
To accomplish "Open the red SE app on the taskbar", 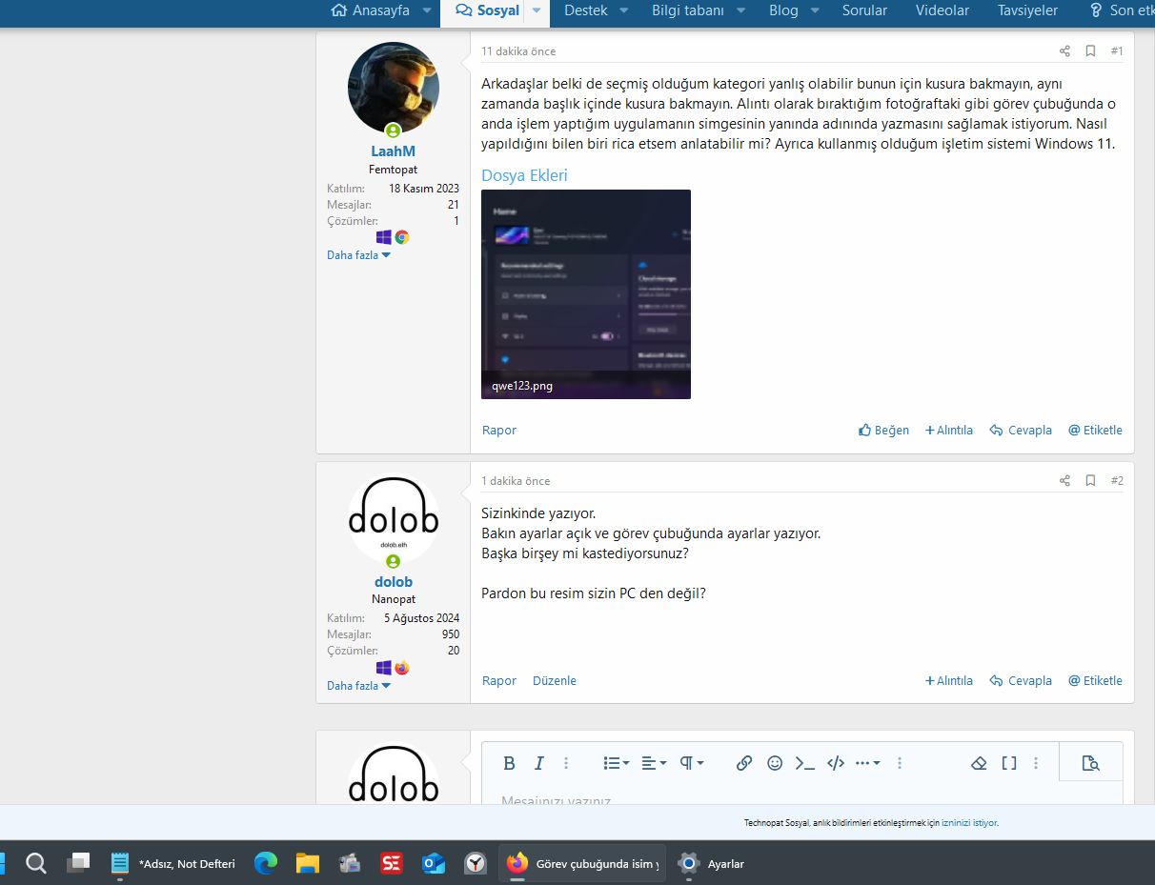I will [x=391, y=863].
